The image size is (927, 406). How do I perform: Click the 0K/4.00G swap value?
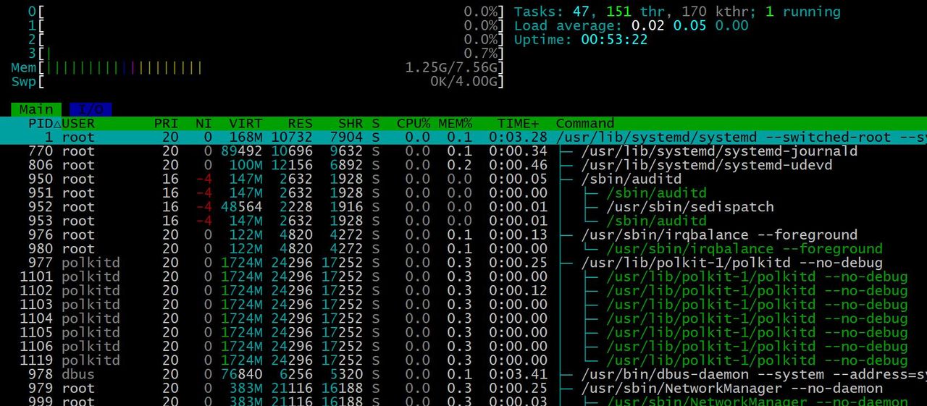(x=464, y=82)
